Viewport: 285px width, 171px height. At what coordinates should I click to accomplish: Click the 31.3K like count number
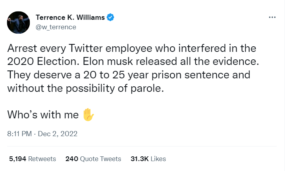tap(139, 159)
